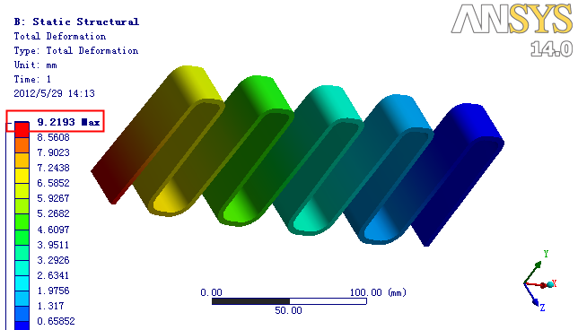Viewport: 578px width, 330px height.
Task: Click the scale ruler bar
Action: (x=289, y=301)
